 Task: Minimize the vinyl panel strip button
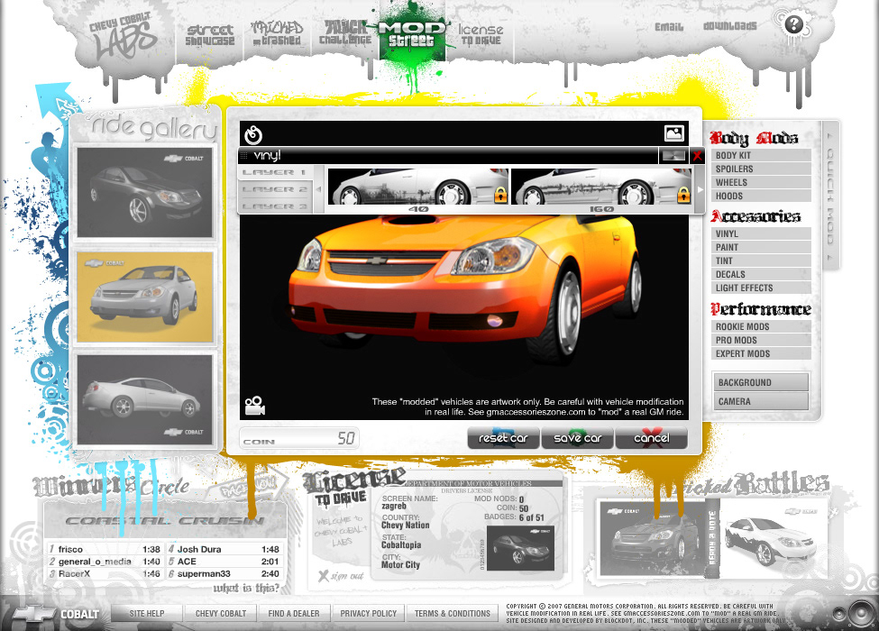[x=673, y=156]
